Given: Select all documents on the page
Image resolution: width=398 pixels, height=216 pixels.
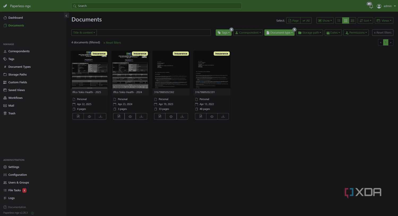Looking at the screenshot, I should pos(293,21).
